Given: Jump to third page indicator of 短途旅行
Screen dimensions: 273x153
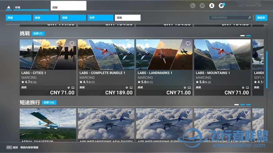Looking at the screenshot, I should [249, 105].
